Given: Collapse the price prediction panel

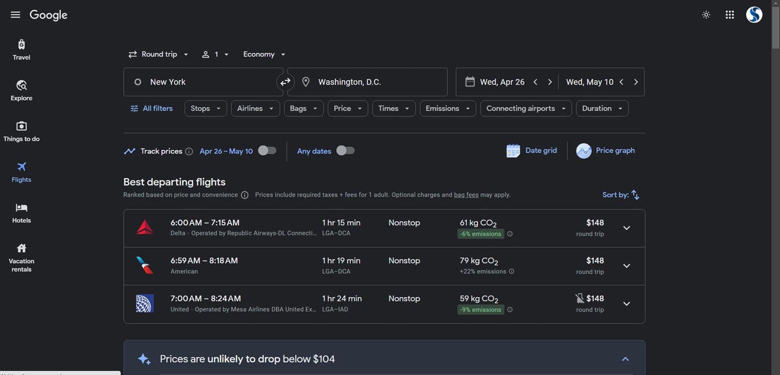Looking at the screenshot, I should click(x=625, y=359).
